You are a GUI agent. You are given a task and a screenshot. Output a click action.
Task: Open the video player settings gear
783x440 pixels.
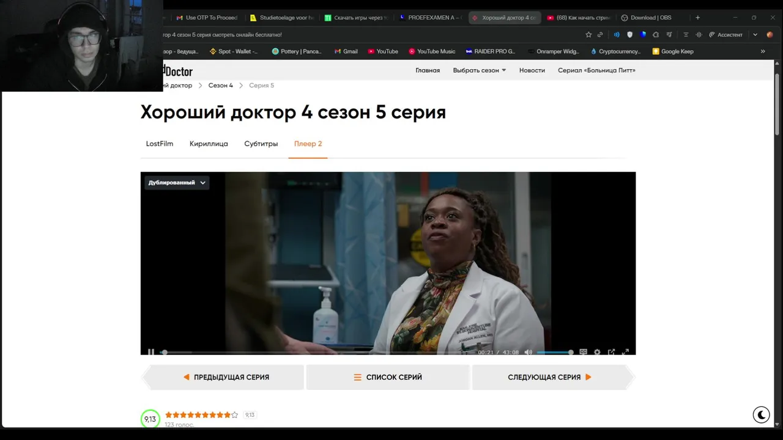coord(597,352)
